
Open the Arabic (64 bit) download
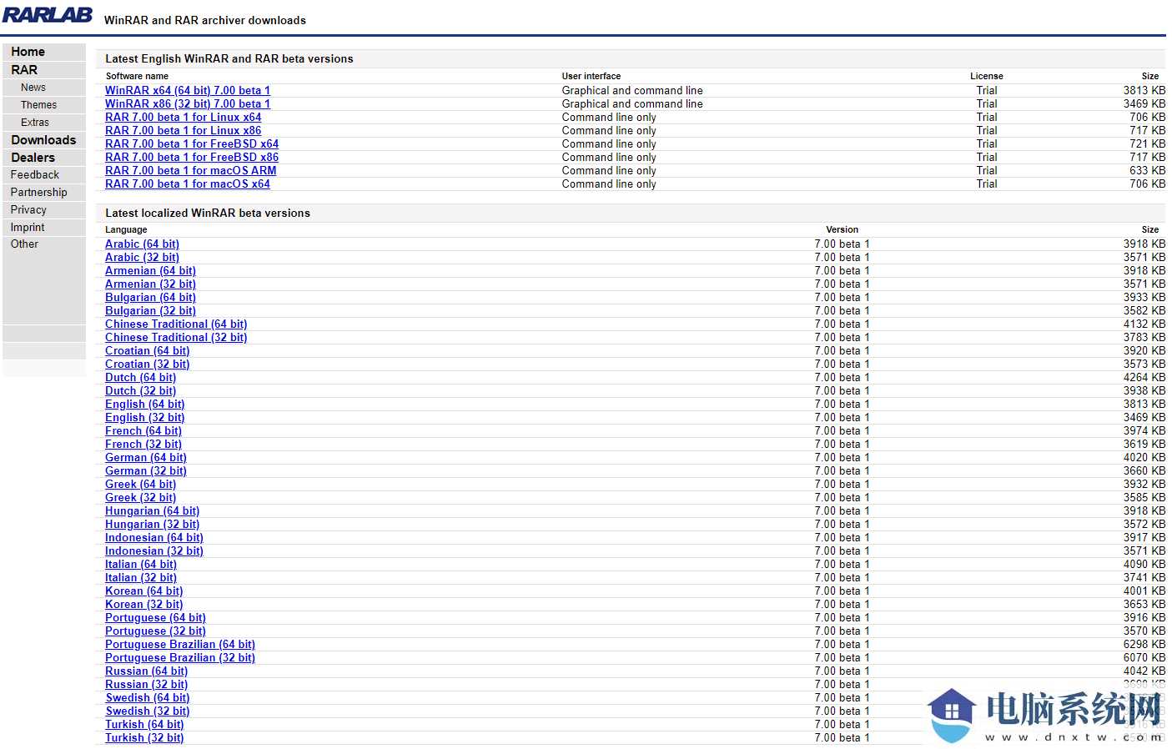tap(142, 244)
